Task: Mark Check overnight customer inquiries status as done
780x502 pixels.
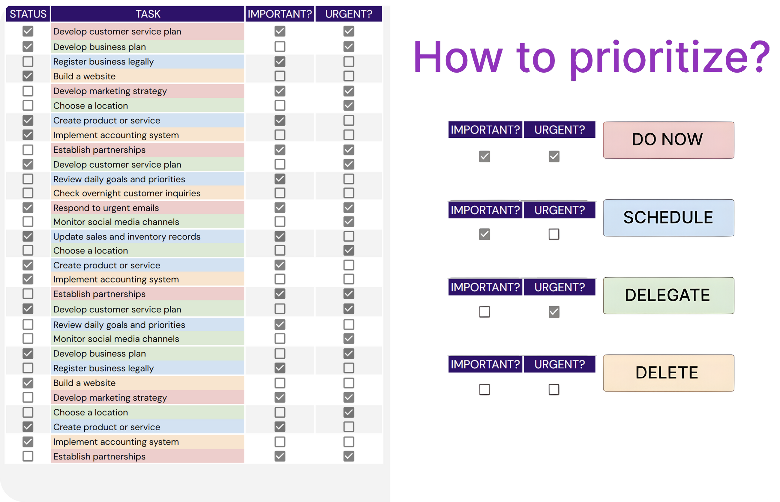Action: tap(28, 193)
